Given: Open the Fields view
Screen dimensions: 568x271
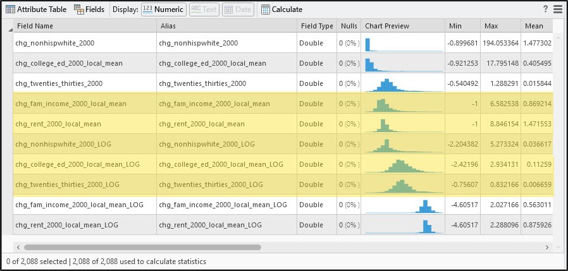Looking at the screenshot, I should point(89,9).
